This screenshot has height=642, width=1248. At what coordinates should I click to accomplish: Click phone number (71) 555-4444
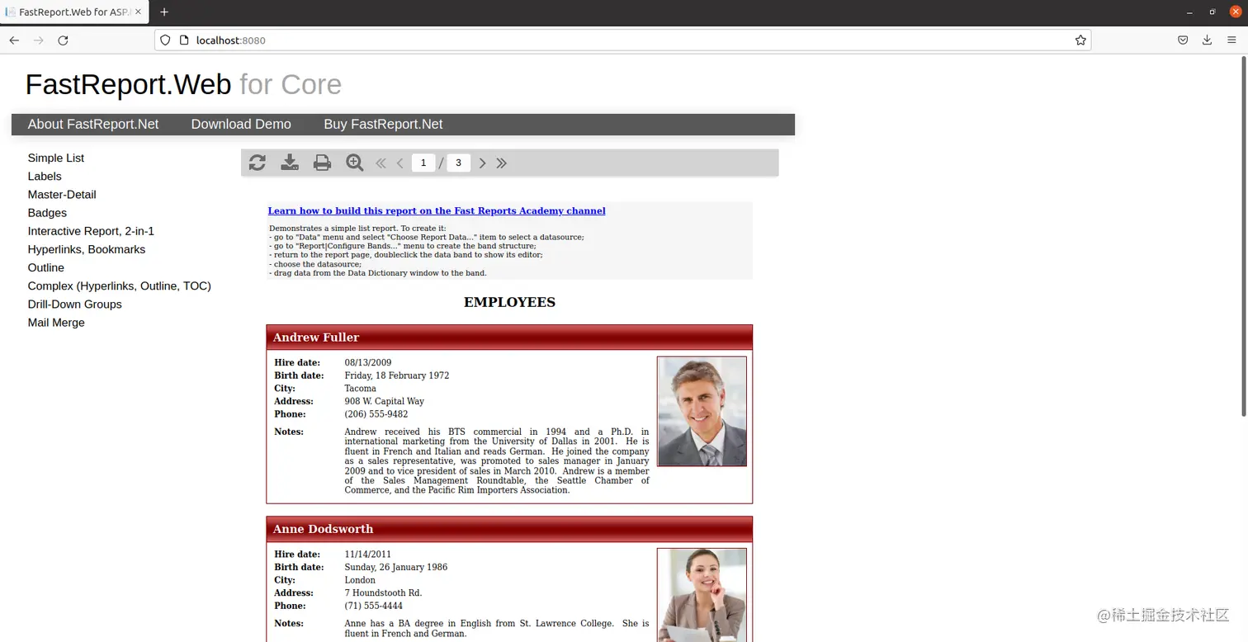[374, 606]
